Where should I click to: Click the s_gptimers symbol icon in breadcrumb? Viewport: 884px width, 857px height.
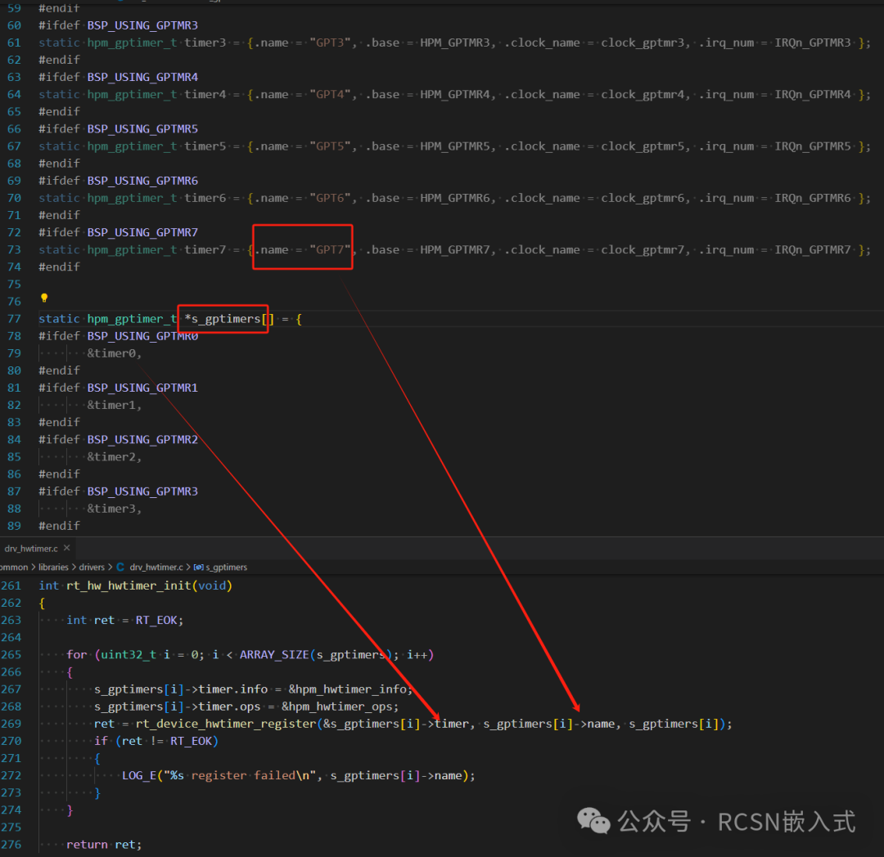pyautogui.click(x=198, y=567)
